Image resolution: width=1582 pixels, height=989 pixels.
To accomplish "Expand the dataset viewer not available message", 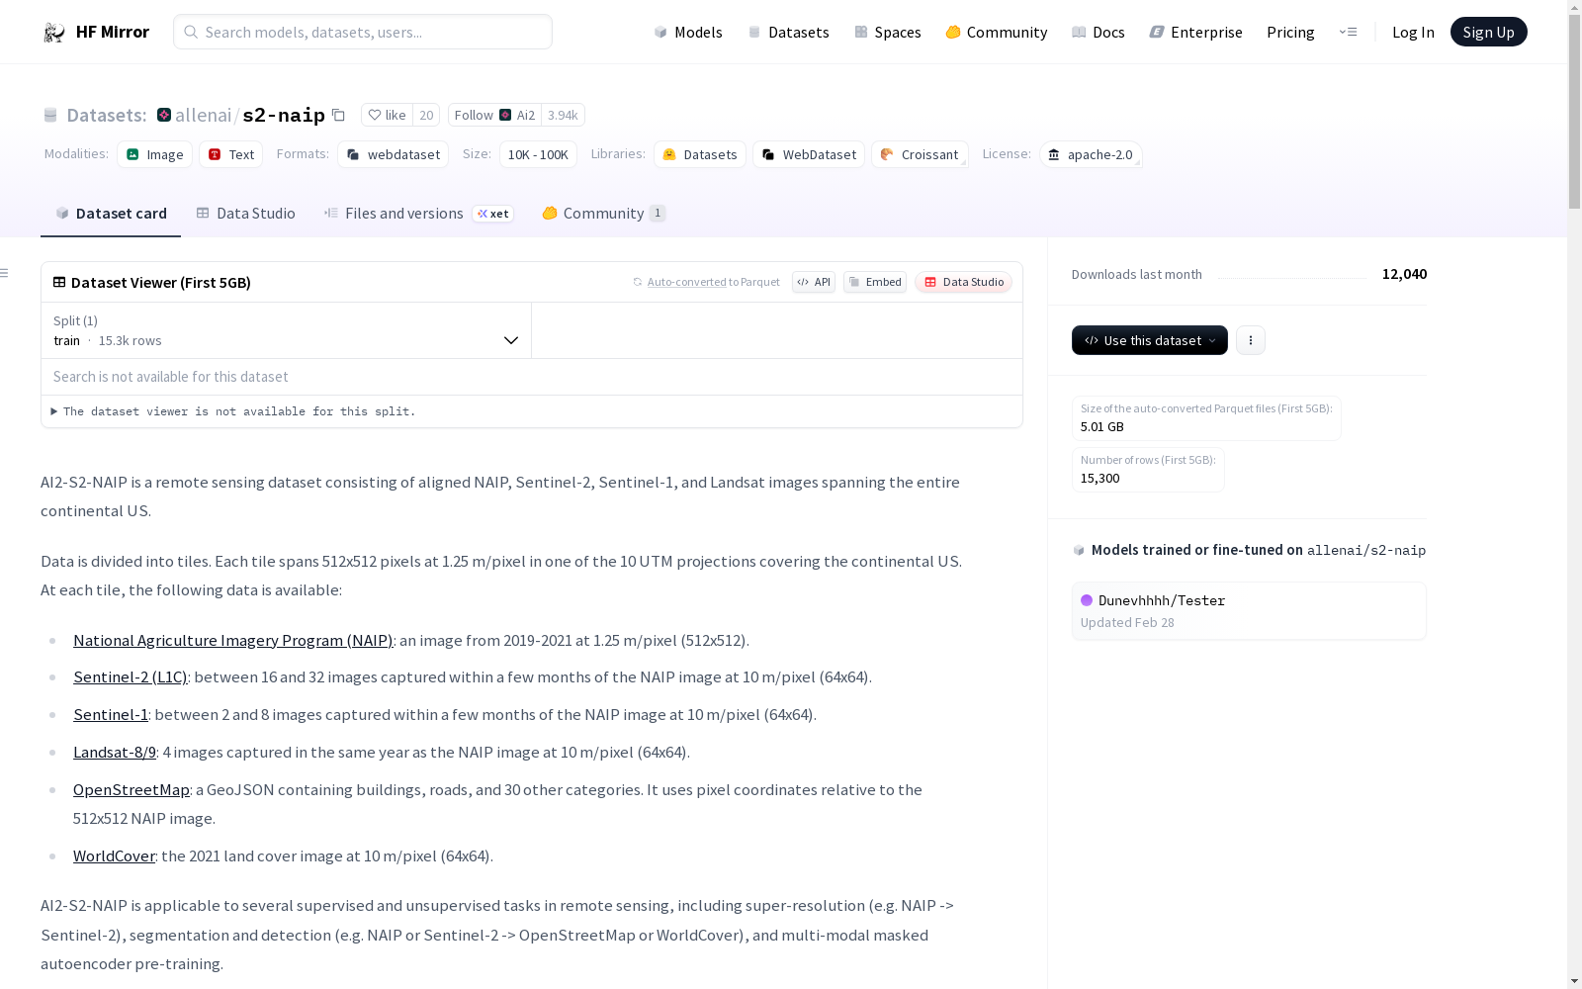I will point(234,411).
